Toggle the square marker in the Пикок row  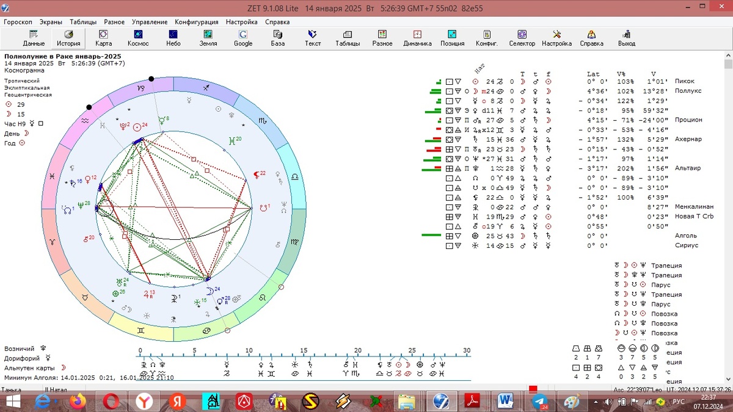pos(449,81)
